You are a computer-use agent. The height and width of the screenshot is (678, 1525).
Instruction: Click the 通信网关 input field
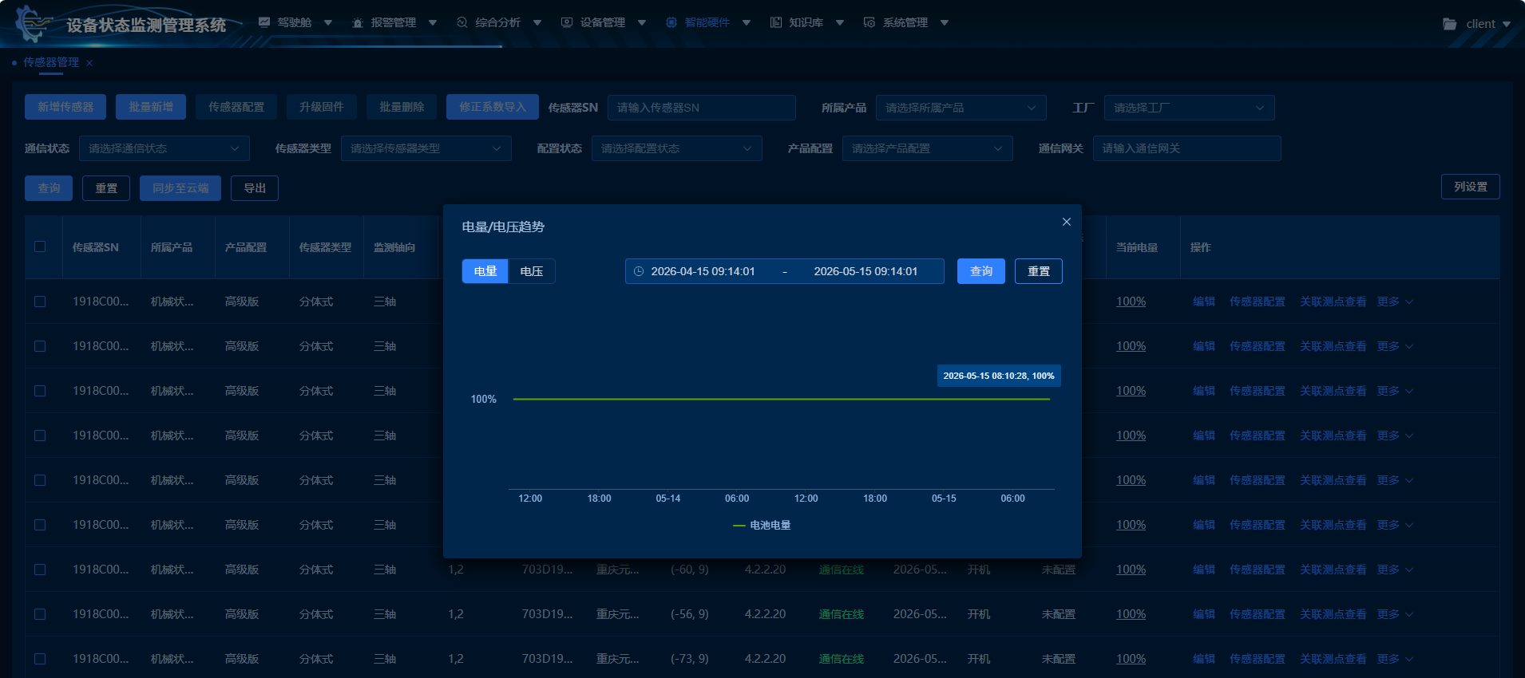click(1187, 148)
